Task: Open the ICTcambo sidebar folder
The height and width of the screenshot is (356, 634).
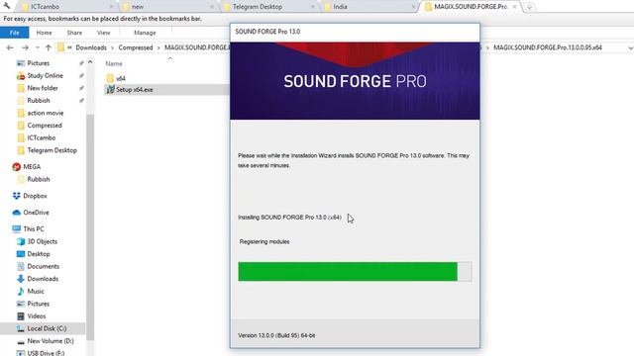Action: [x=42, y=138]
